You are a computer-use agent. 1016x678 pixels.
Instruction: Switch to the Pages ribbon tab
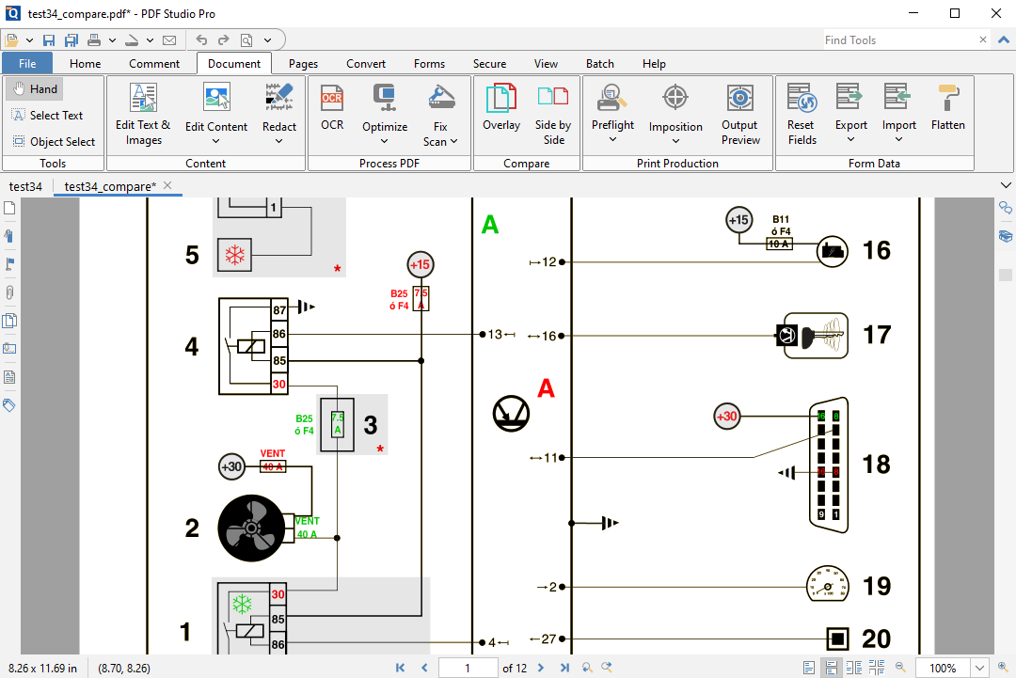pos(303,63)
